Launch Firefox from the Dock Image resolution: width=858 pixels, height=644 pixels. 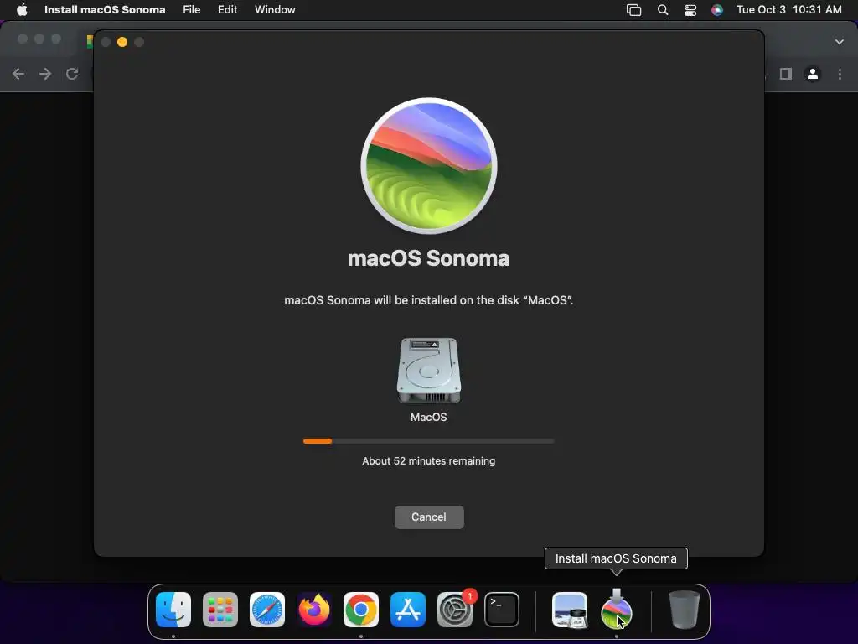314,610
